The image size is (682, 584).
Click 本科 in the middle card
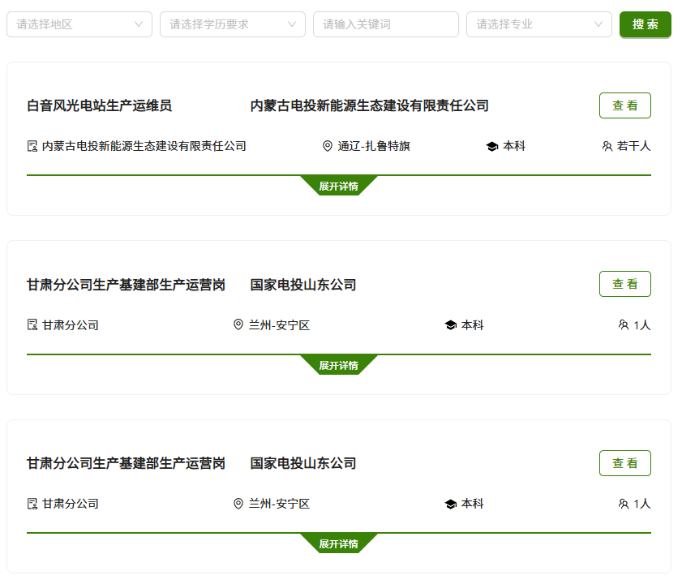(472, 325)
